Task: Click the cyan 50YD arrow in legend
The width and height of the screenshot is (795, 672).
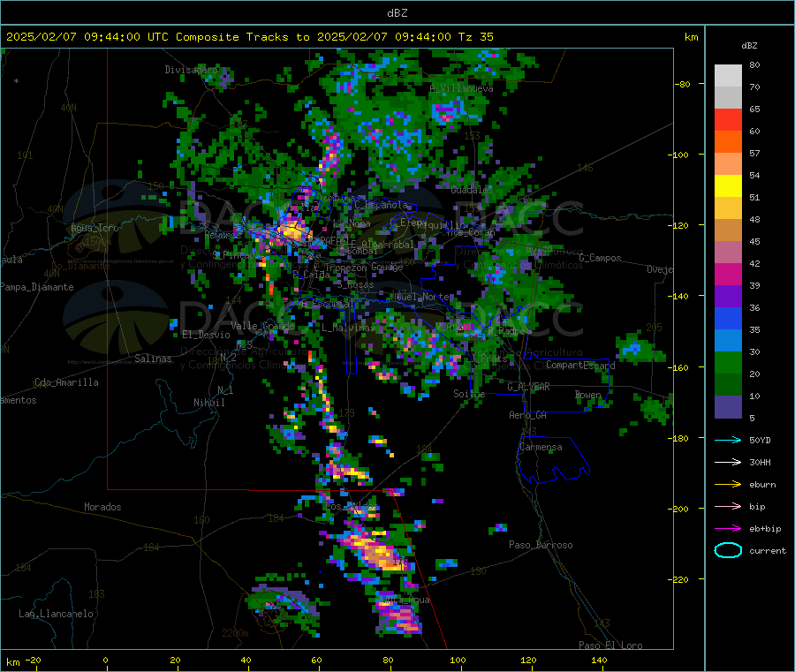Action: point(728,440)
